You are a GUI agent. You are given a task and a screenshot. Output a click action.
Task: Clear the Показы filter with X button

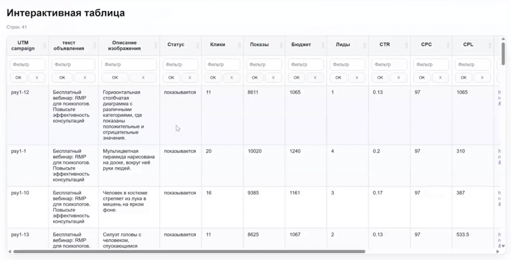pyautogui.click(x=273, y=78)
